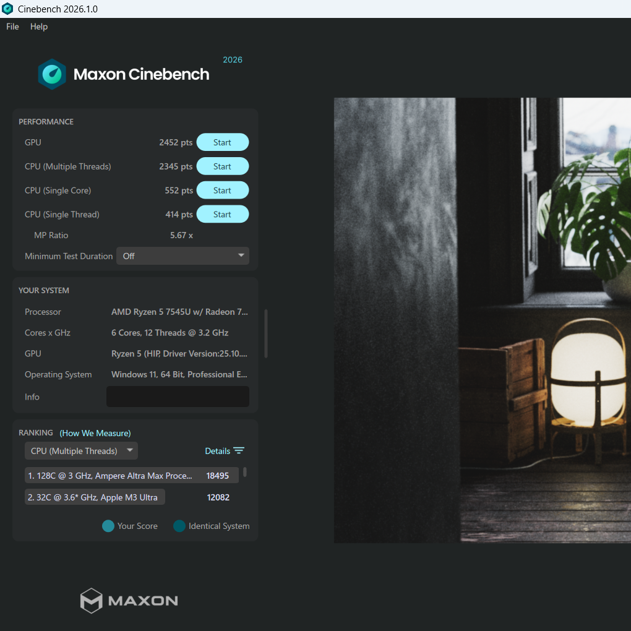Click the MP Ratio label

51,235
